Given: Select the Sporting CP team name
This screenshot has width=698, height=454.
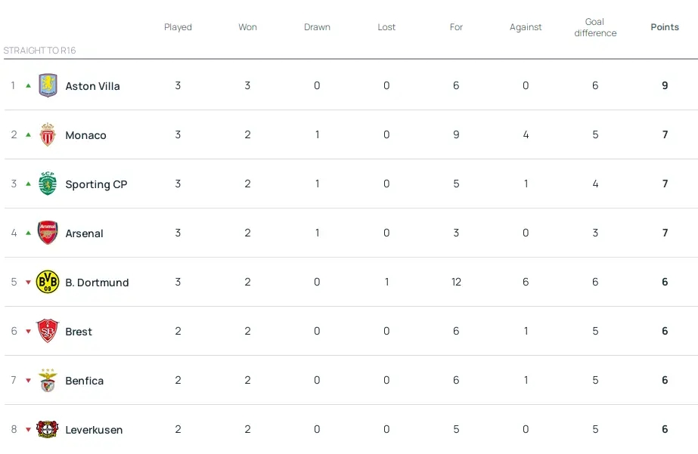Looking at the screenshot, I should click(96, 184).
